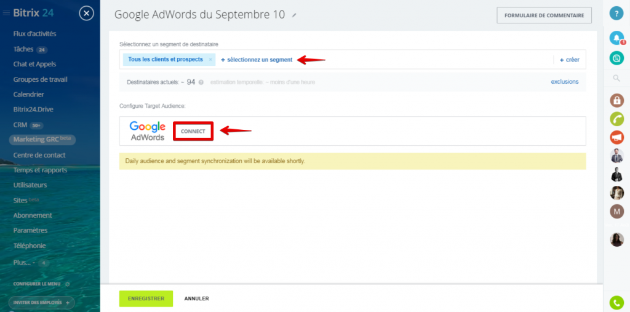Open Formulaire de commentaire button
Viewport: 630px width, 312px height.
coord(544,15)
